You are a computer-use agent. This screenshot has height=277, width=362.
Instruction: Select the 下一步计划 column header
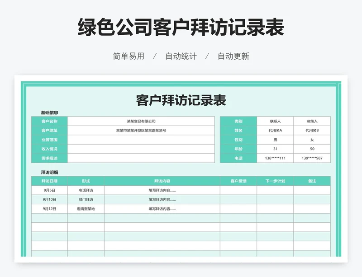click(275, 181)
